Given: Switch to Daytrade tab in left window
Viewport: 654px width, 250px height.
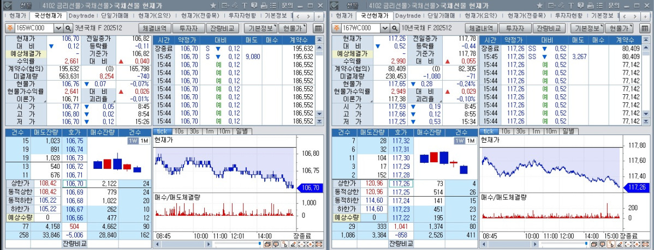Looking at the screenshot, I should 81,16.
